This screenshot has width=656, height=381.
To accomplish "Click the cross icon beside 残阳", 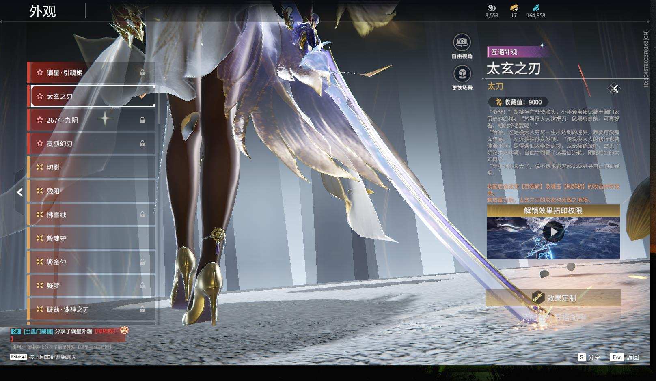I will [40, 191].
